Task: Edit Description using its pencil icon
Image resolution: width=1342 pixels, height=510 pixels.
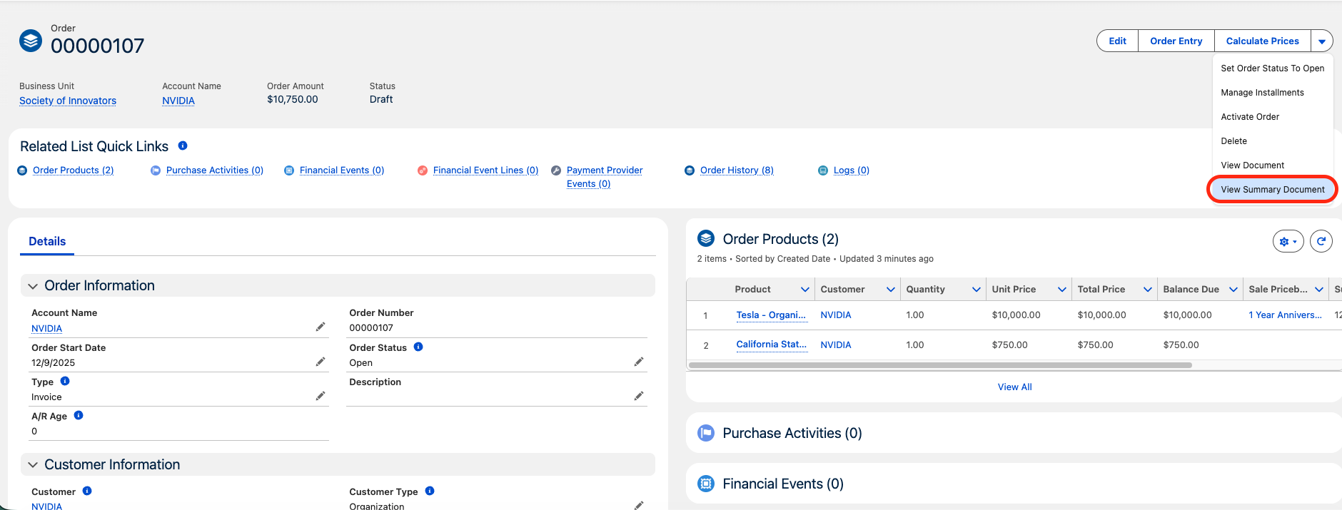Action: pyautogui.click(x=639, y=396)
